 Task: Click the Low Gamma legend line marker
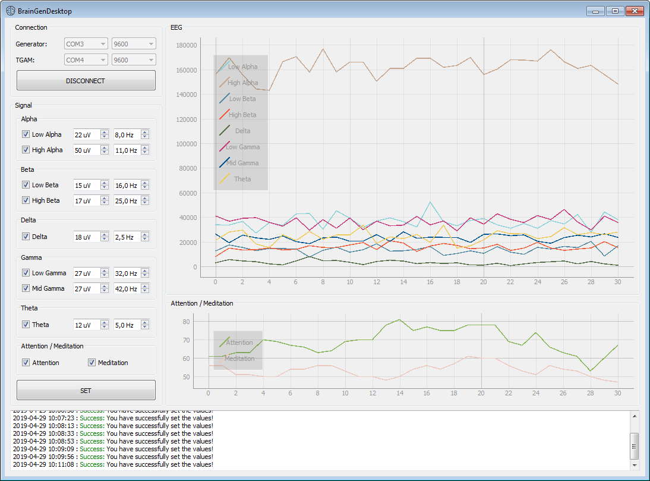coord(224,146)
